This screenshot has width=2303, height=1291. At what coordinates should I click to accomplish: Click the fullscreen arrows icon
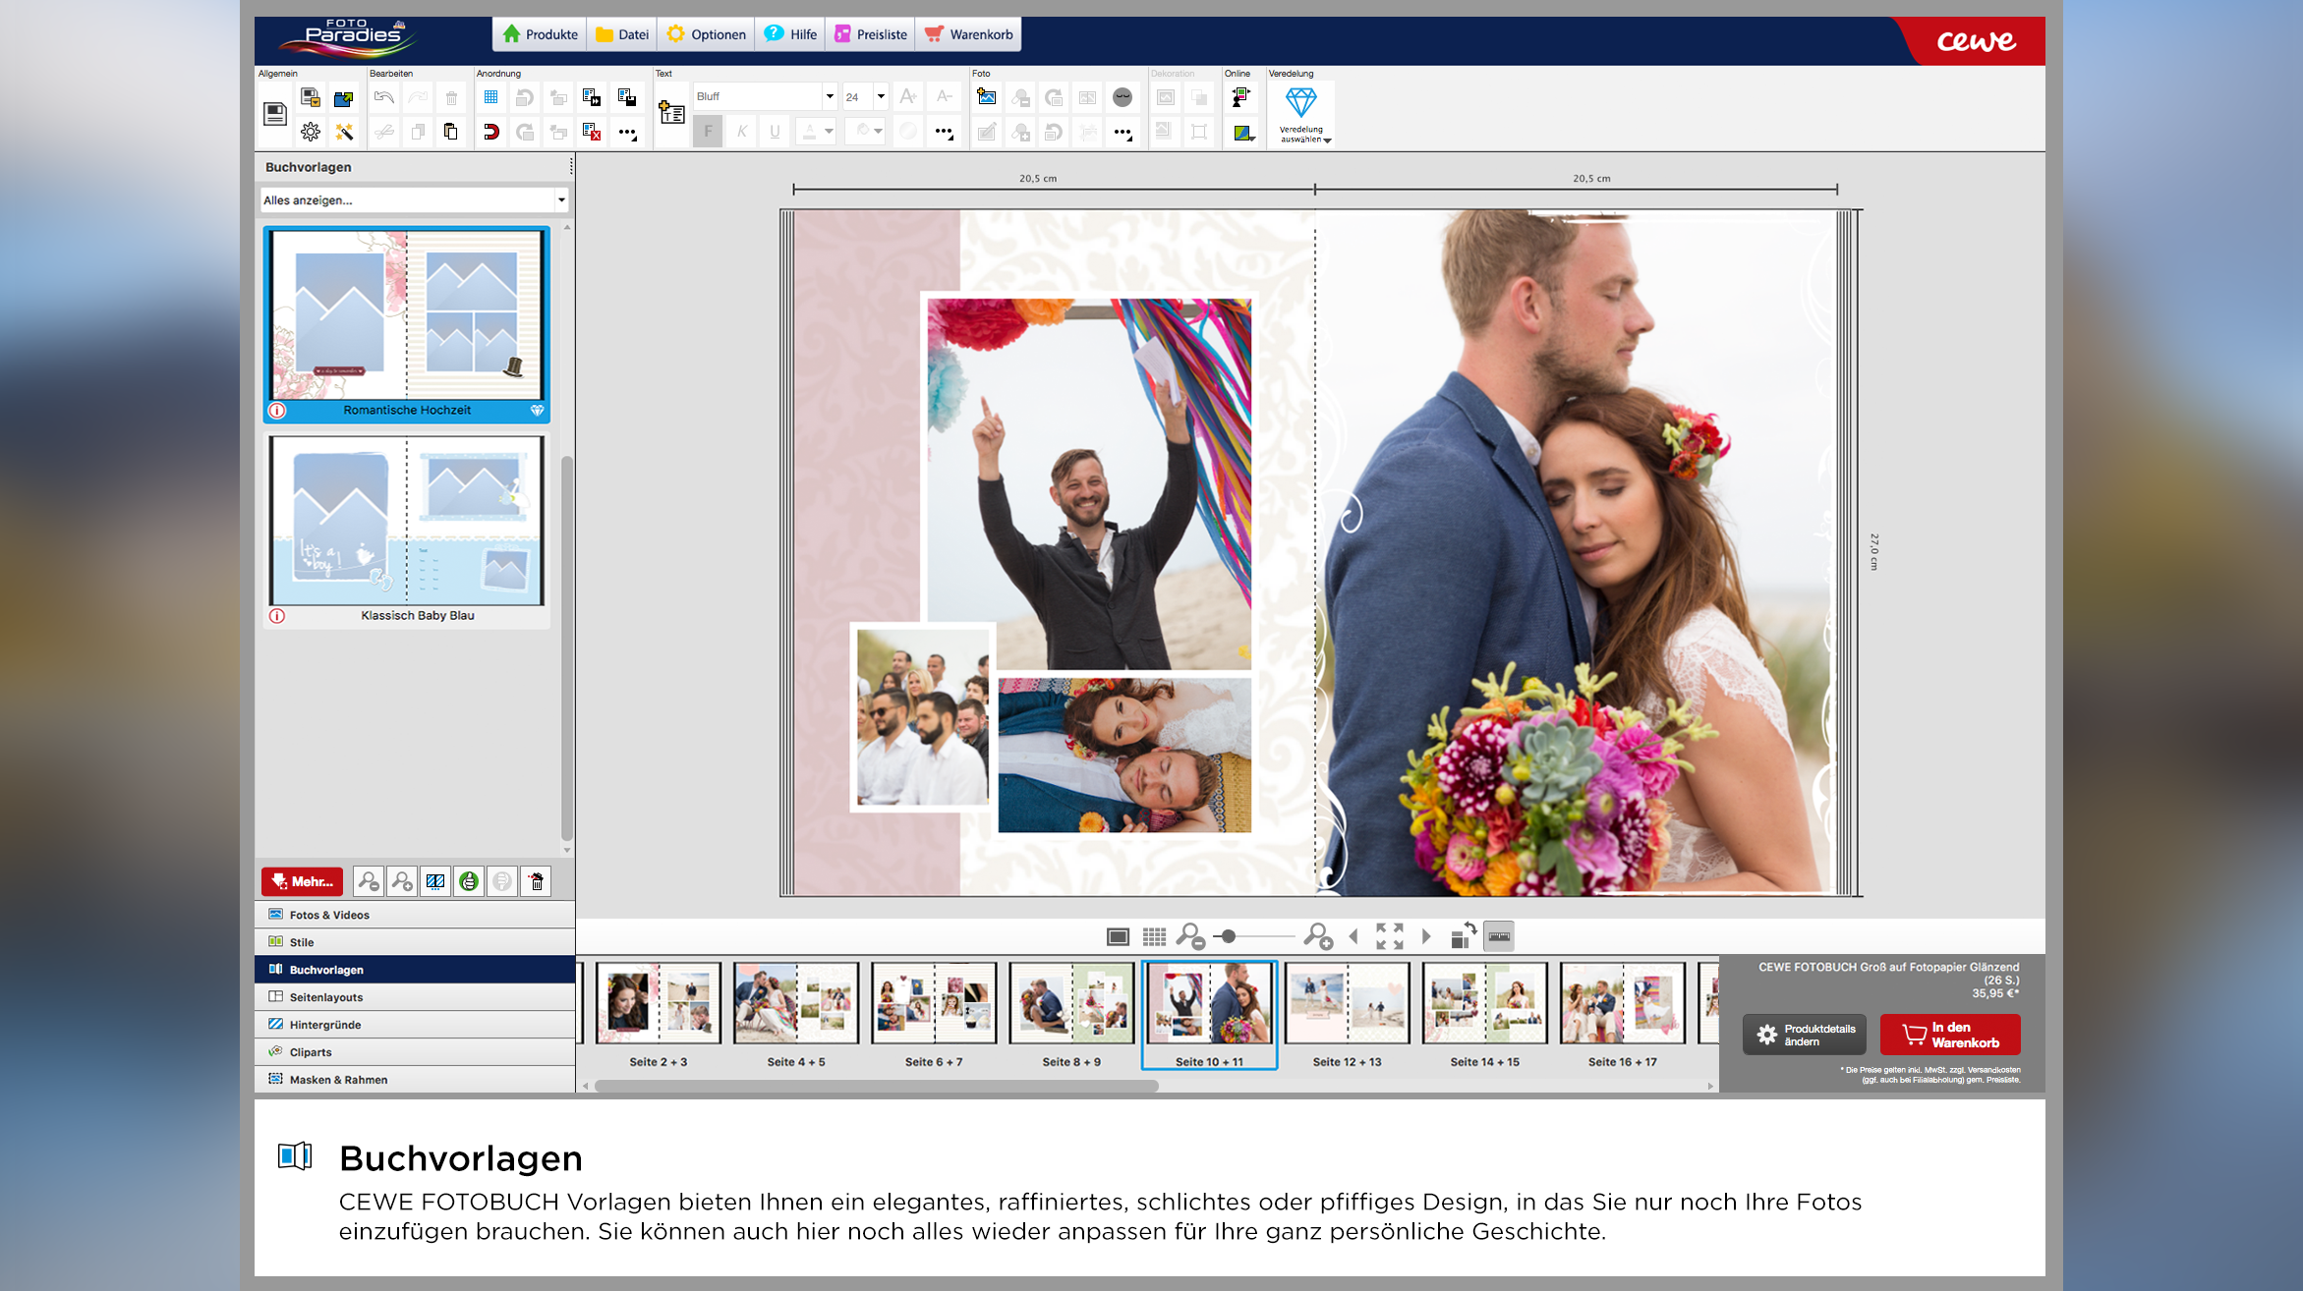click(x=1389, y=936)
